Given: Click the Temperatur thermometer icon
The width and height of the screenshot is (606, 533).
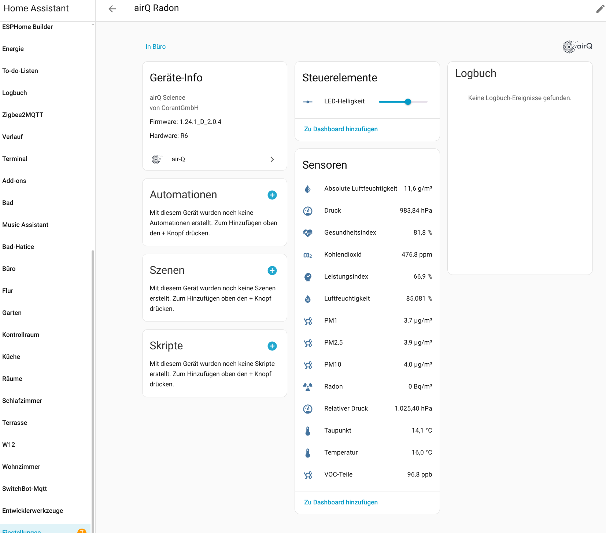Looking at the screenshot, I should [x=308, y=453].
